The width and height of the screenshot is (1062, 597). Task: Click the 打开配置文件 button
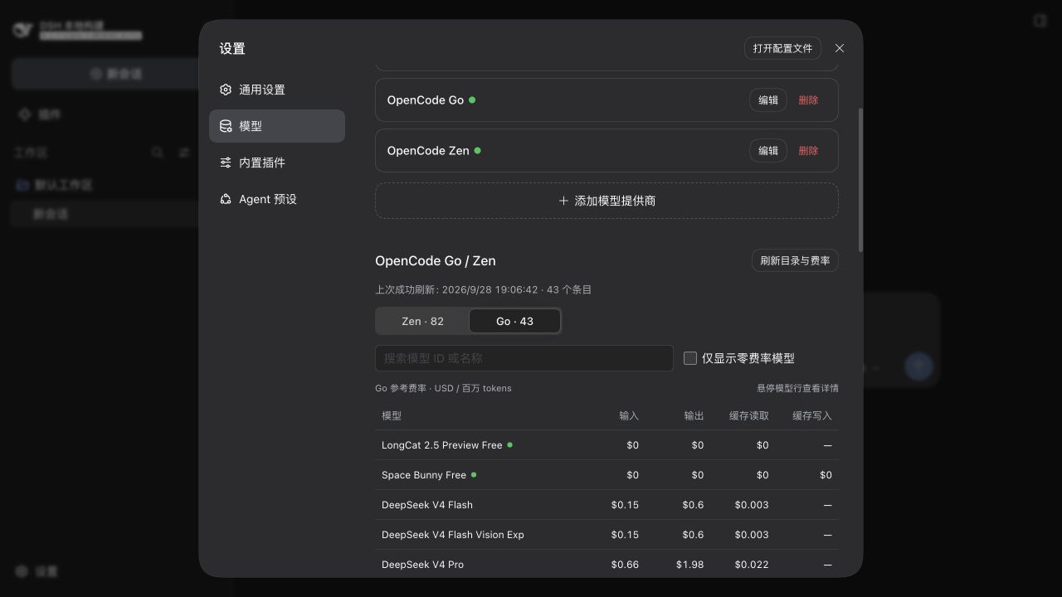(782, 48)
